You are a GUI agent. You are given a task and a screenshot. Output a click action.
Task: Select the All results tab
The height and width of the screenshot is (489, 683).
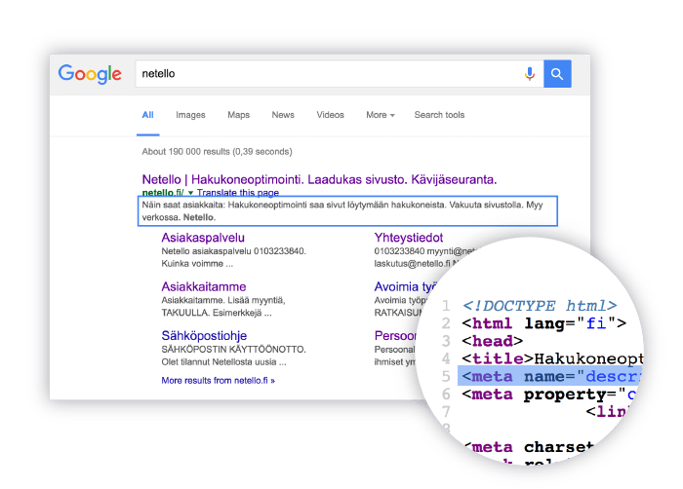click(x=147, y=115)
